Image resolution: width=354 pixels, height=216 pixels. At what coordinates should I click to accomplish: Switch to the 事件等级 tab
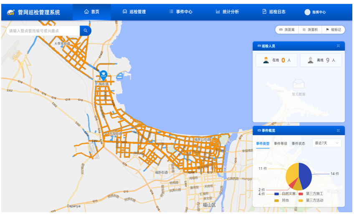(281, 144)
